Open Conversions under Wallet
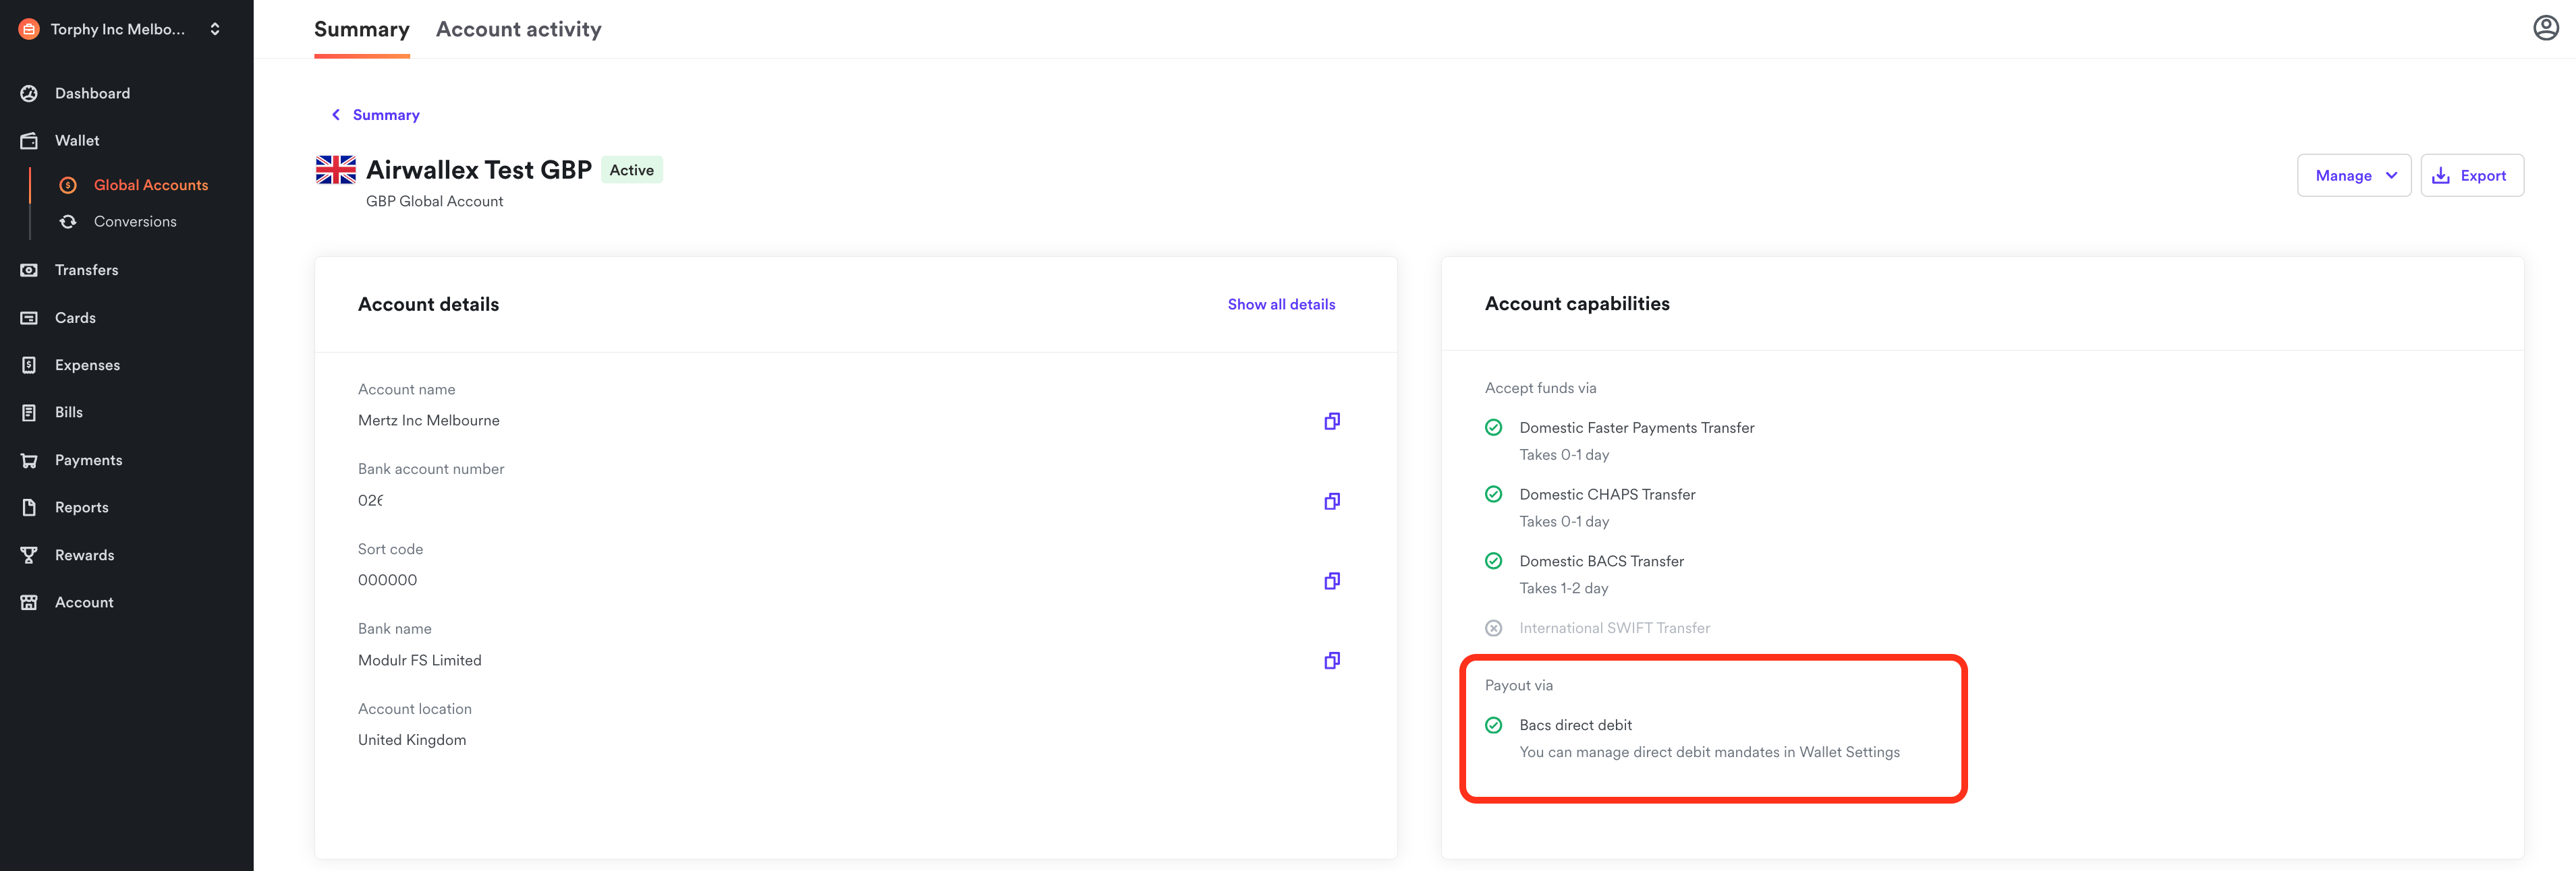This screenshot has height=871, width=2576. [x=135, y=220]
